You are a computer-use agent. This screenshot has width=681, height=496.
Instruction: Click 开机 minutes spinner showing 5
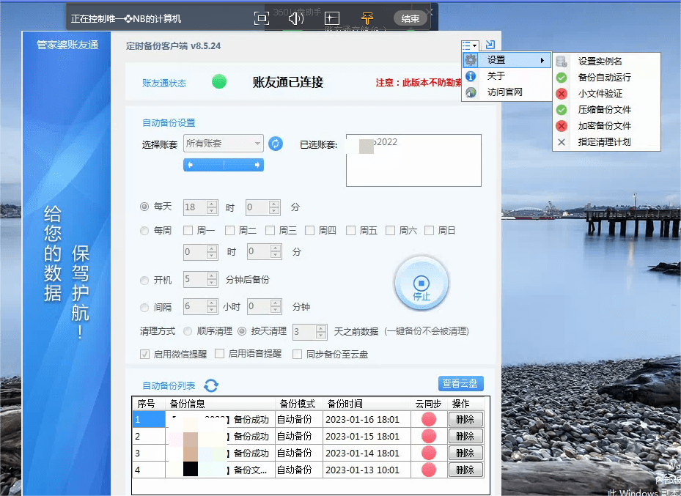pyautogui.click(x=200, y=279)
